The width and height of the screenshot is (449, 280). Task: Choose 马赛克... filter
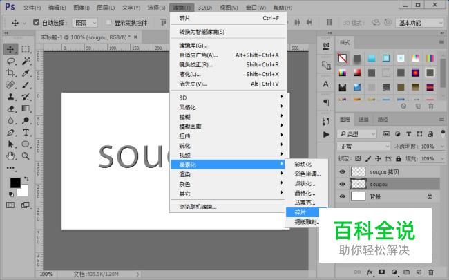point(307,203)
